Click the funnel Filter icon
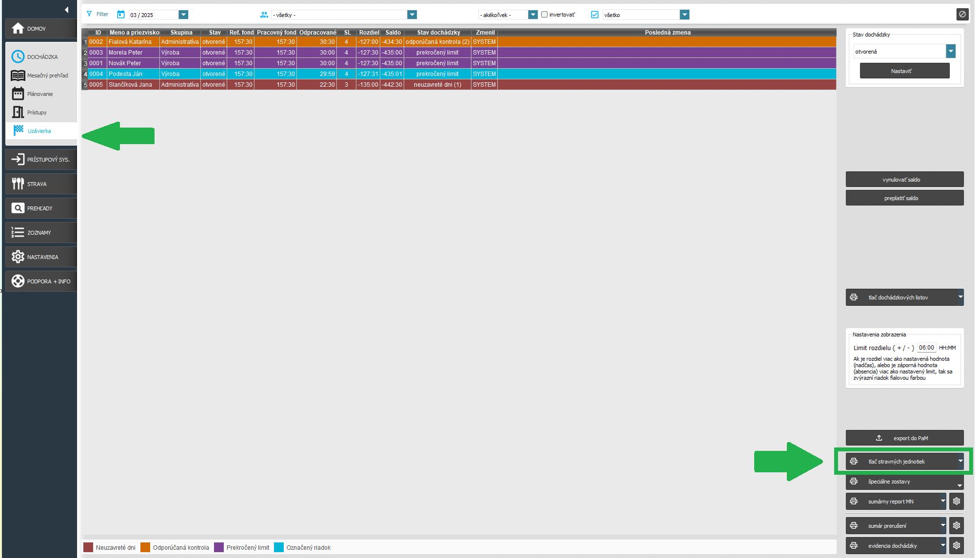Viewport: 976px width, 558px height. [x=89, y=14]
